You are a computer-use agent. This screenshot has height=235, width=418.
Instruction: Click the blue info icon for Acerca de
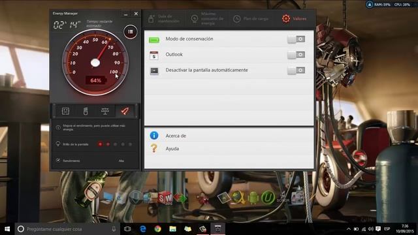(x=154, y=135)
